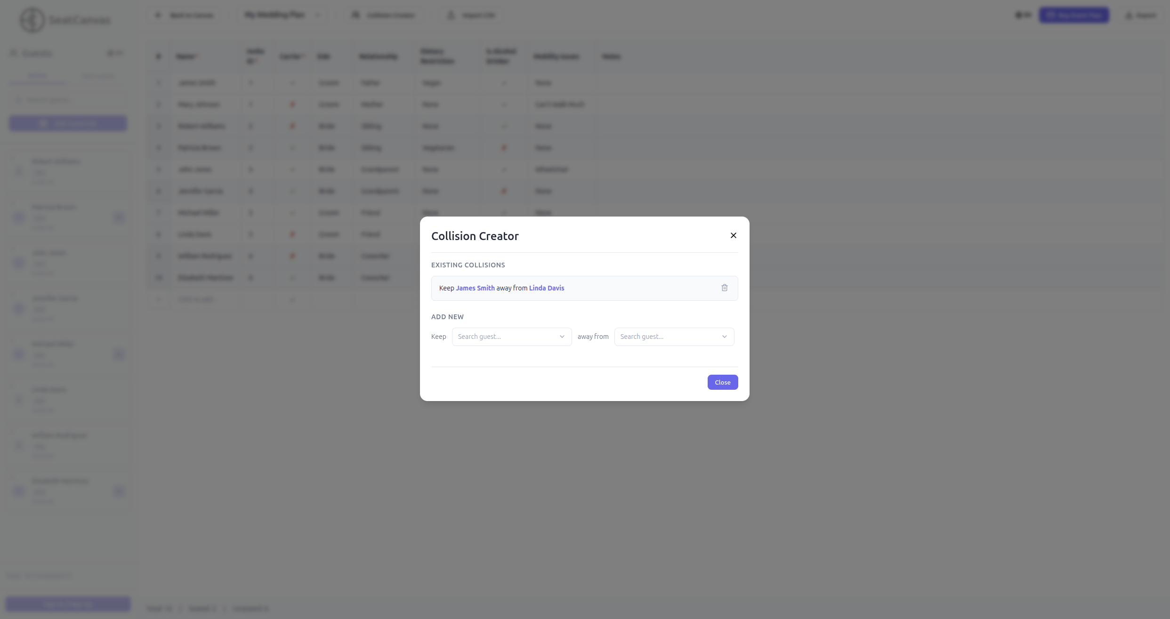This screenshot has height=619, width=1170.
Task: Toggle James Smith's alcohol drinker checkmark
Action: coord(504,83)
